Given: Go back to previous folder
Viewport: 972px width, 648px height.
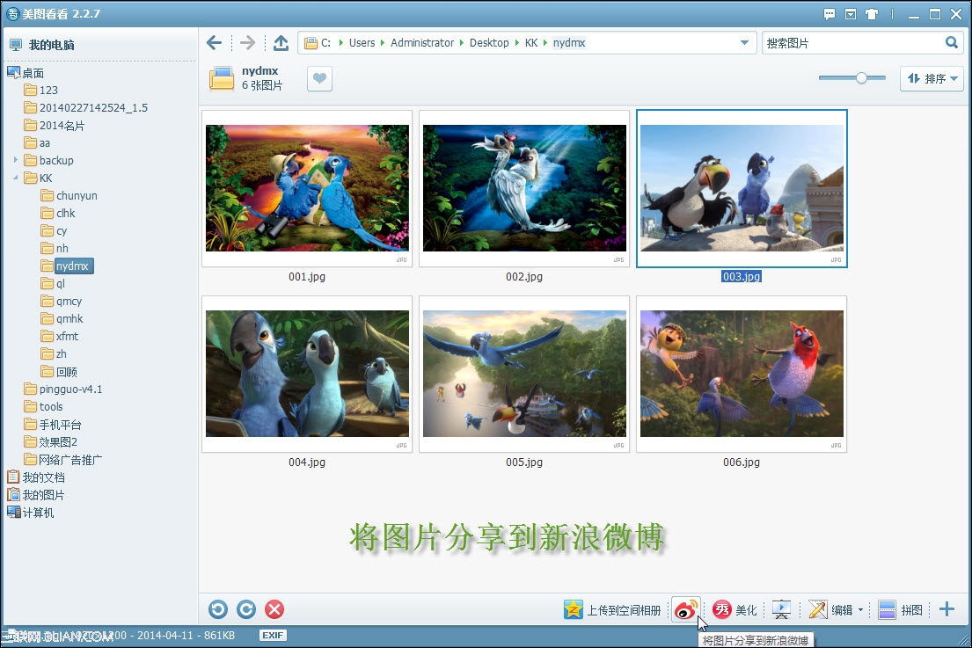Looking at the screenshot, I should [215, 43].
